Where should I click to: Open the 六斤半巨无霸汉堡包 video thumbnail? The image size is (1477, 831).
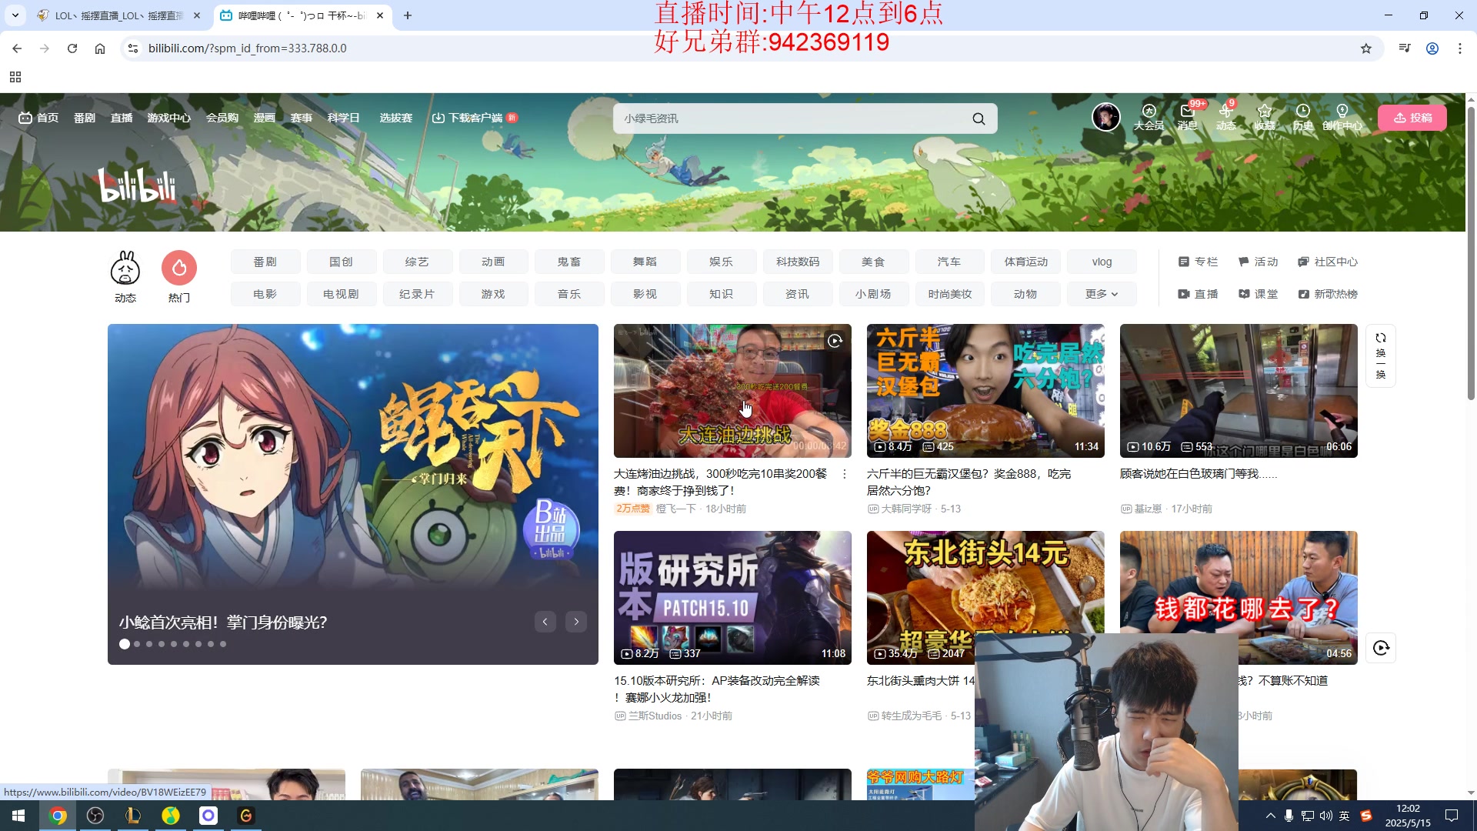point(985,391)
